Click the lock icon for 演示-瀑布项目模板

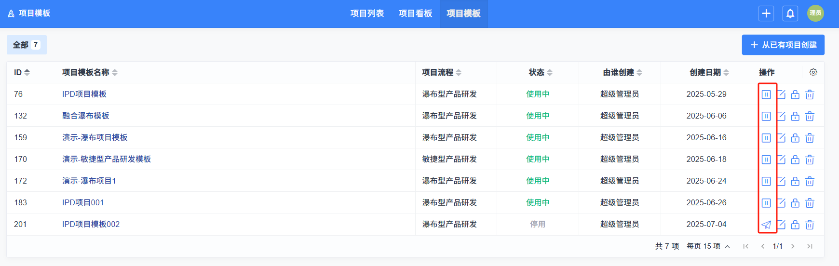pos(795,138)
